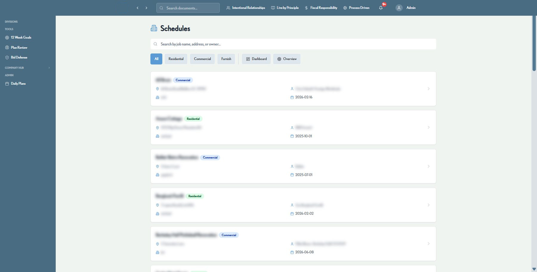Click building icon on 2026-02-16 card

[158, 97]
